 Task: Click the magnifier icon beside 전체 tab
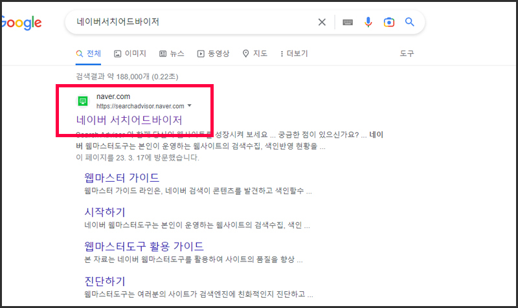(79, 54)
